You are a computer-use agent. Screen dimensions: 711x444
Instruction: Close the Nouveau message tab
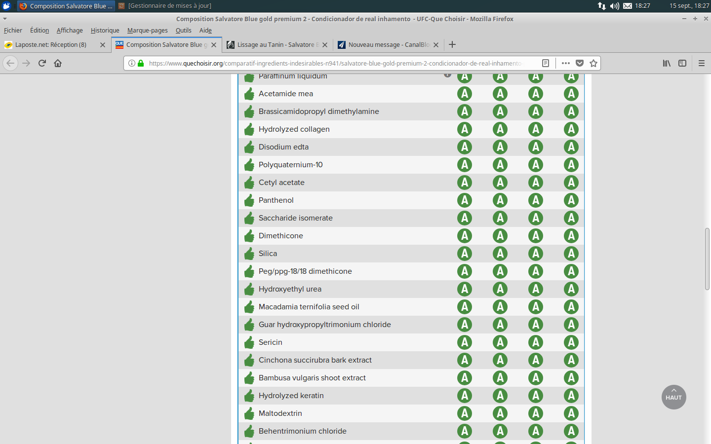click(436, 45)
